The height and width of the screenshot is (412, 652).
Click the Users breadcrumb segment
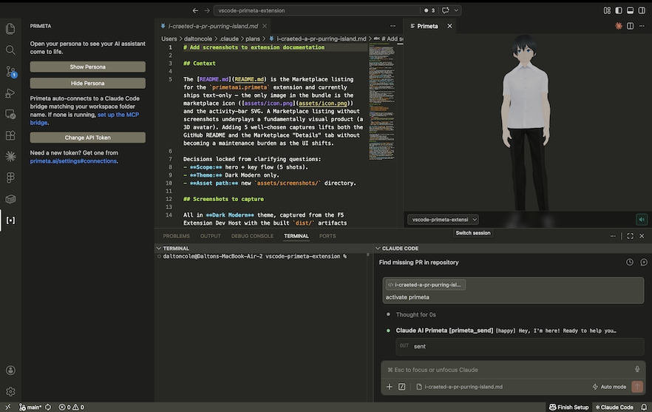tap(169, 38)
